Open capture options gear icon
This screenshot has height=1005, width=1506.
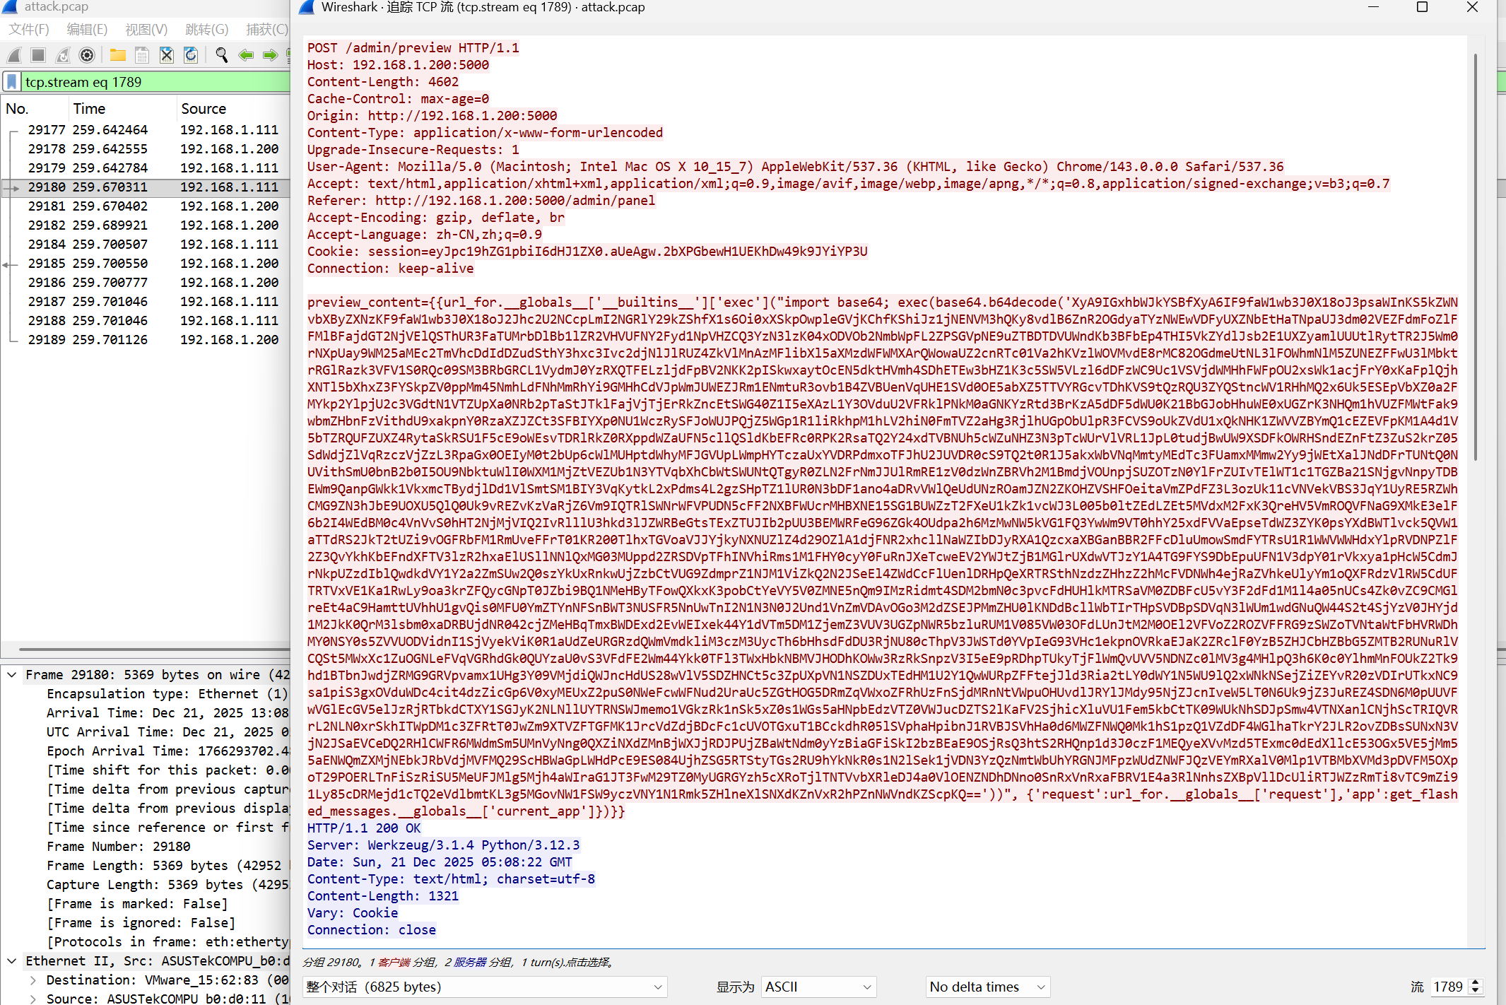point(87,55)
